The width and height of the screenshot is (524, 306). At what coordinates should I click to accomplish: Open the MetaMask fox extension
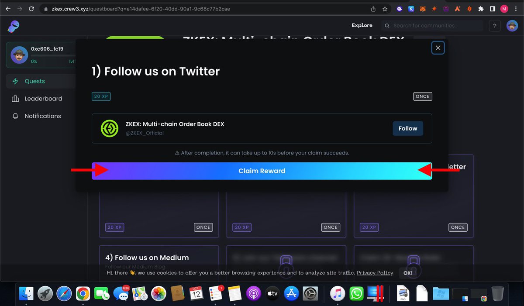point(422,9)
